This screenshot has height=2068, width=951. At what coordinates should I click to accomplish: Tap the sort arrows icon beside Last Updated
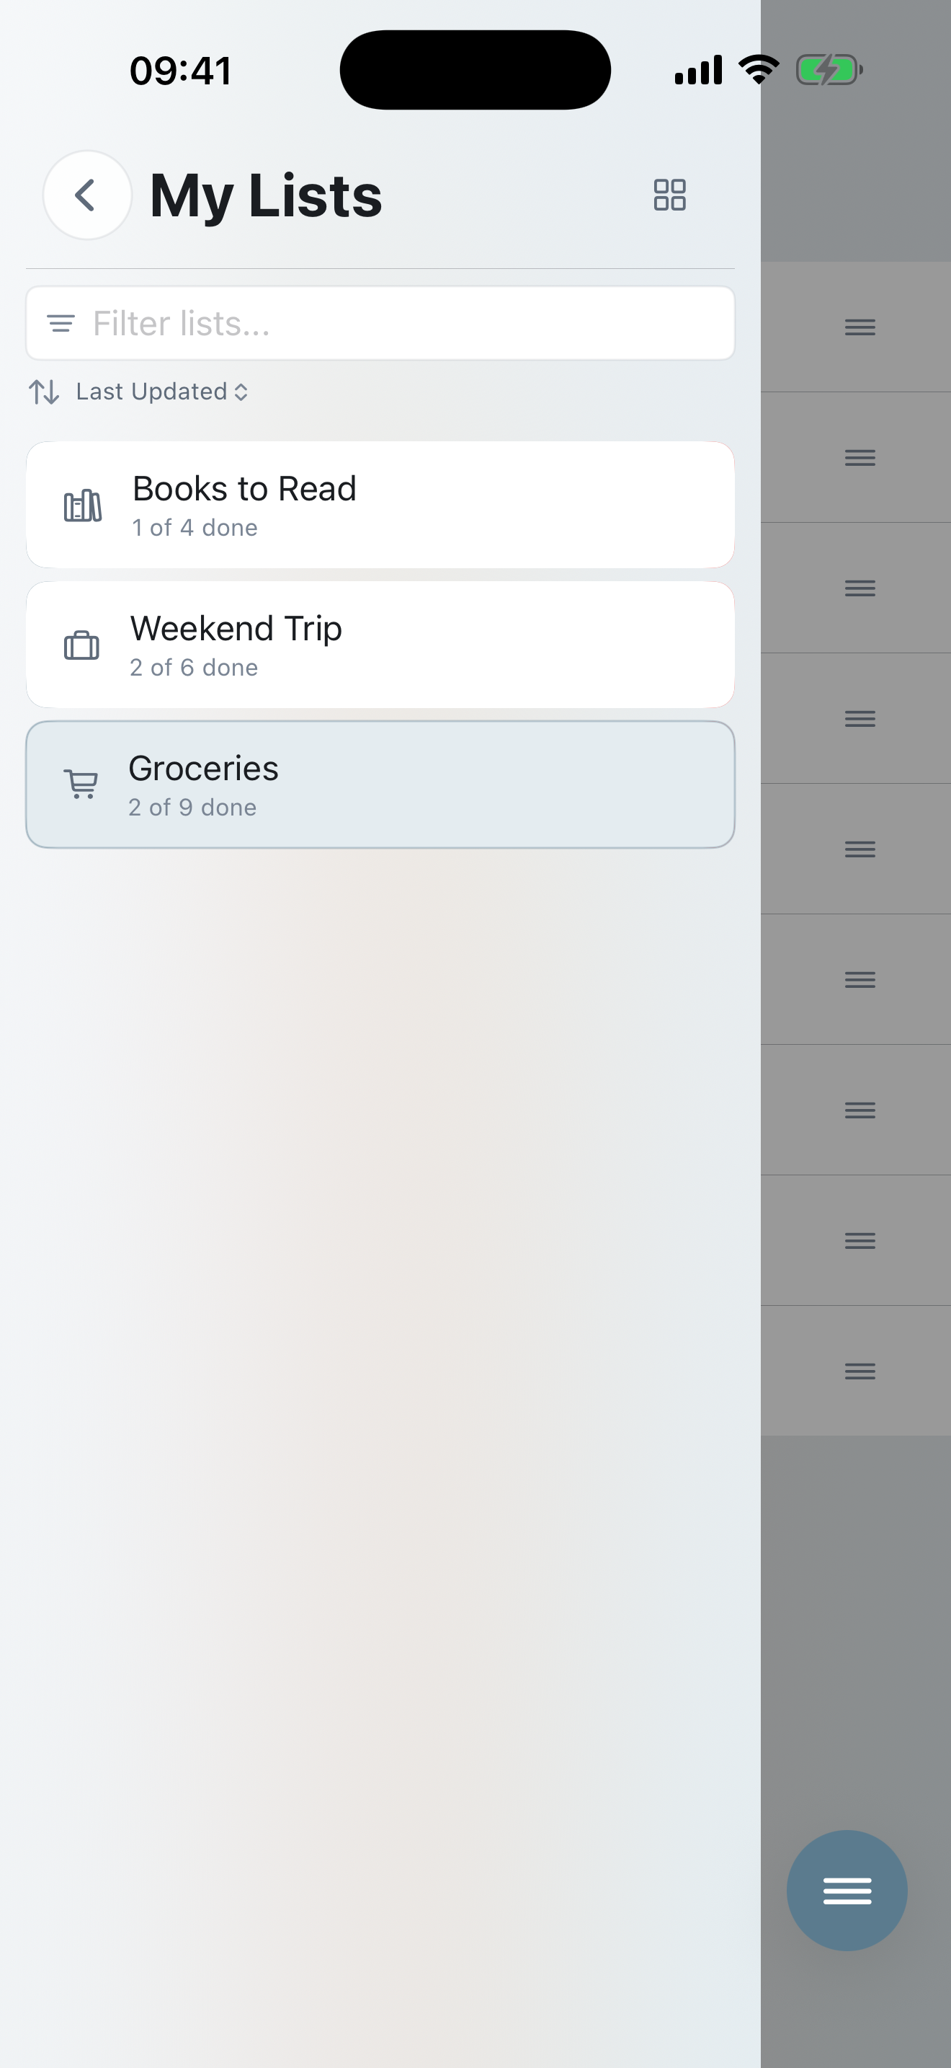44,392
